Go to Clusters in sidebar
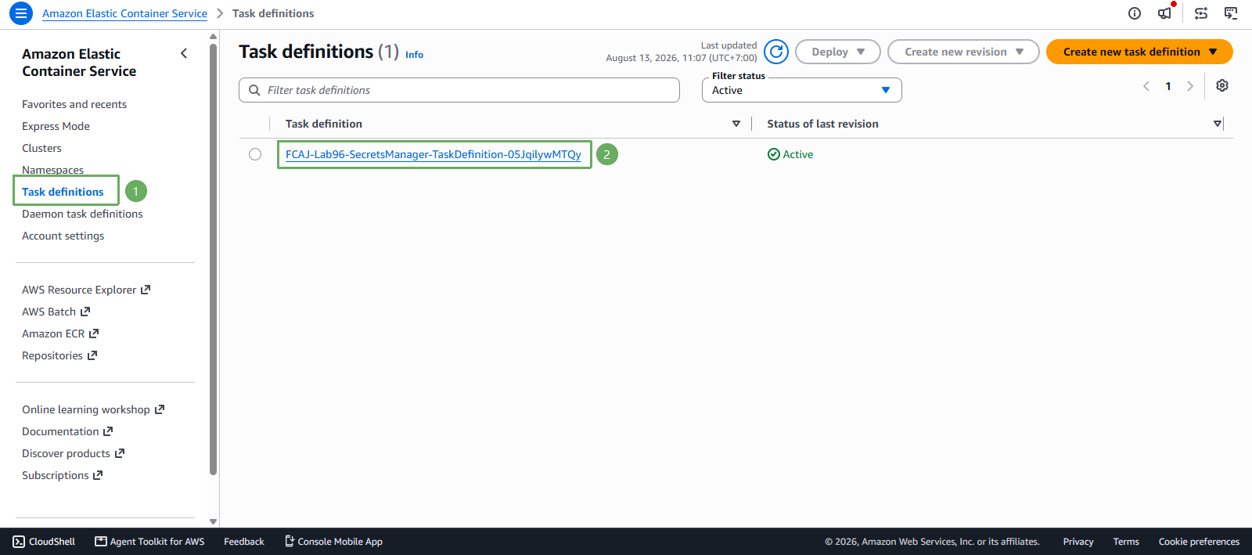Image resolution: width=1252 pixels, height=555 pixels. click(x=41, y=148)
